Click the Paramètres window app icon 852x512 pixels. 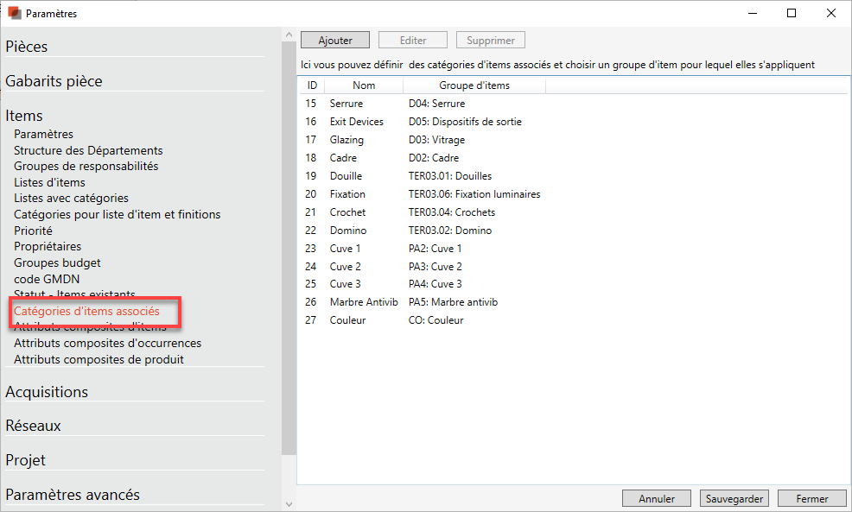click(14, 13)
